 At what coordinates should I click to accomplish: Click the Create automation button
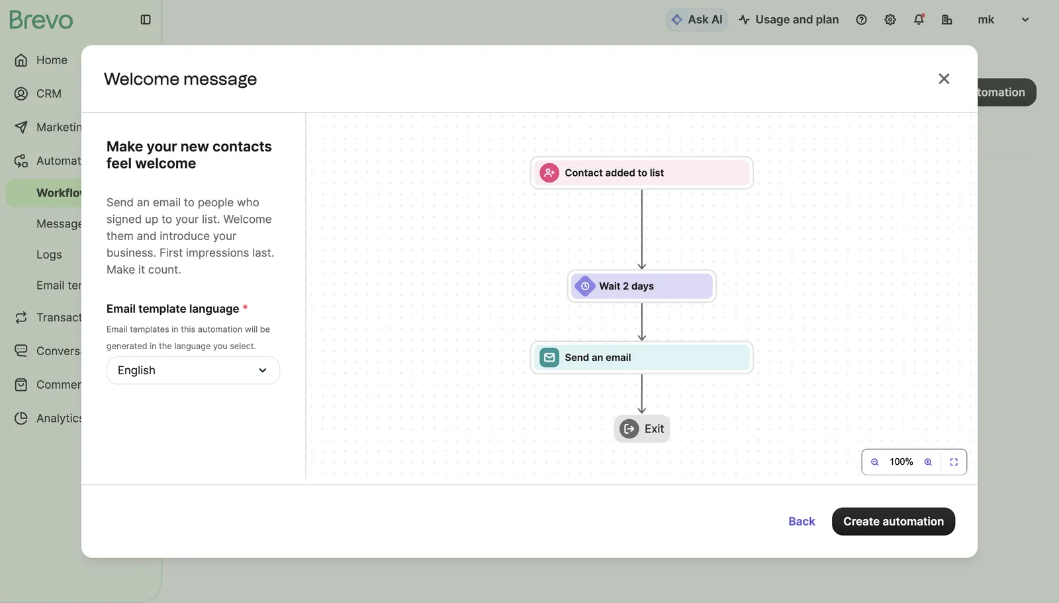(x=894, y=522)
